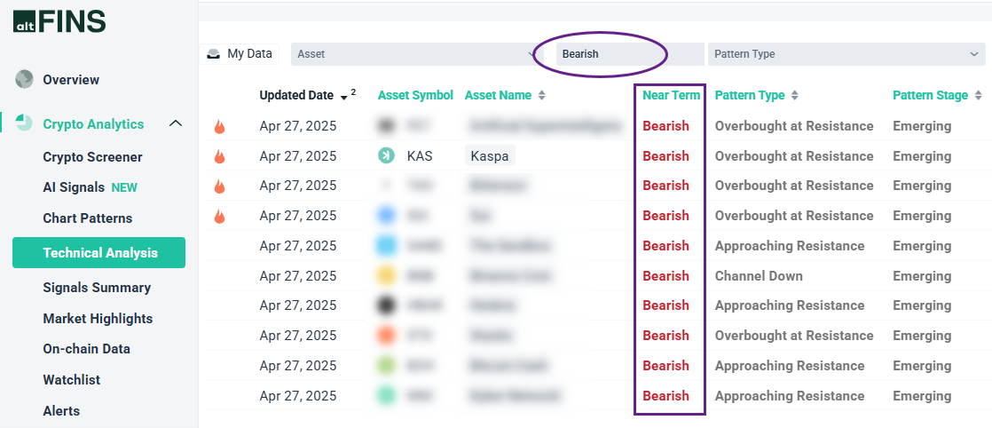
Task: Open AI Signals from the sidebar
Action: coord(75,187)
